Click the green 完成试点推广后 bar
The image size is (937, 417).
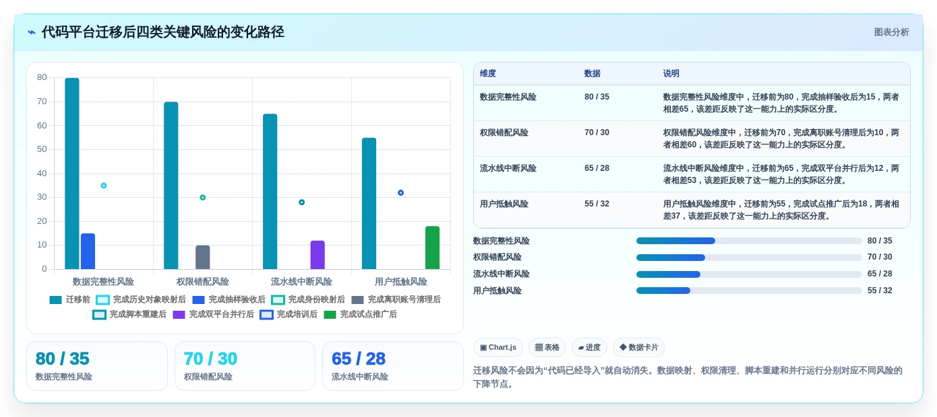pos(432,248)
